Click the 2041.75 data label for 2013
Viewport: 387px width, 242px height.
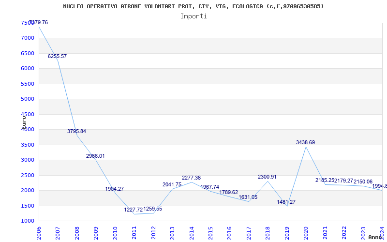point(172,185)
